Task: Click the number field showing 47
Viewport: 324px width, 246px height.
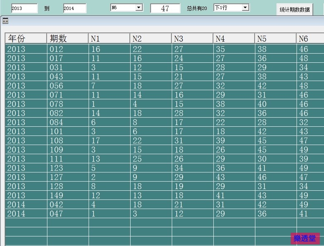Action: coord(165,8)
